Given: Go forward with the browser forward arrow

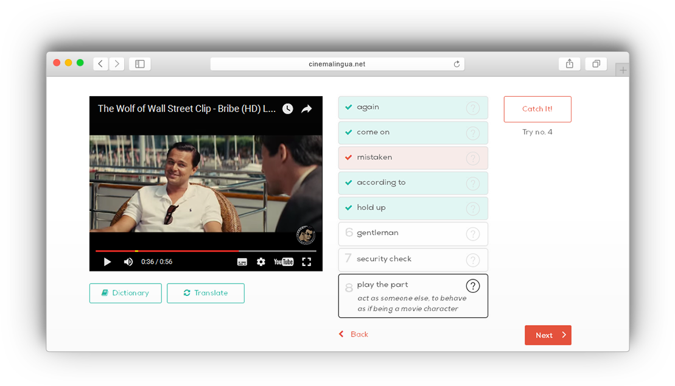Looking at the screenshot, I should pyautogui.click(x=117, y=64).
